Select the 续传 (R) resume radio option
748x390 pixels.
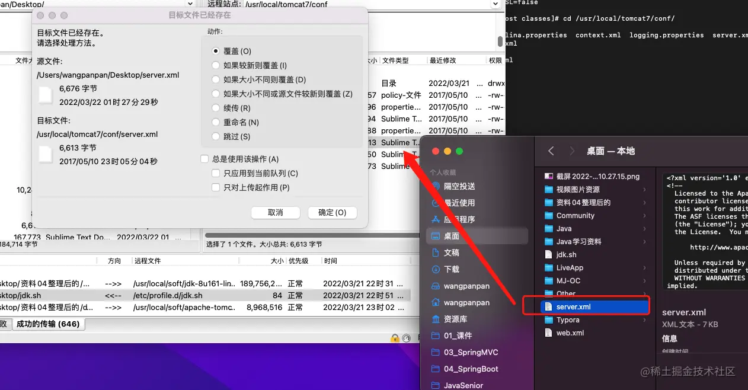click(231, 108)
